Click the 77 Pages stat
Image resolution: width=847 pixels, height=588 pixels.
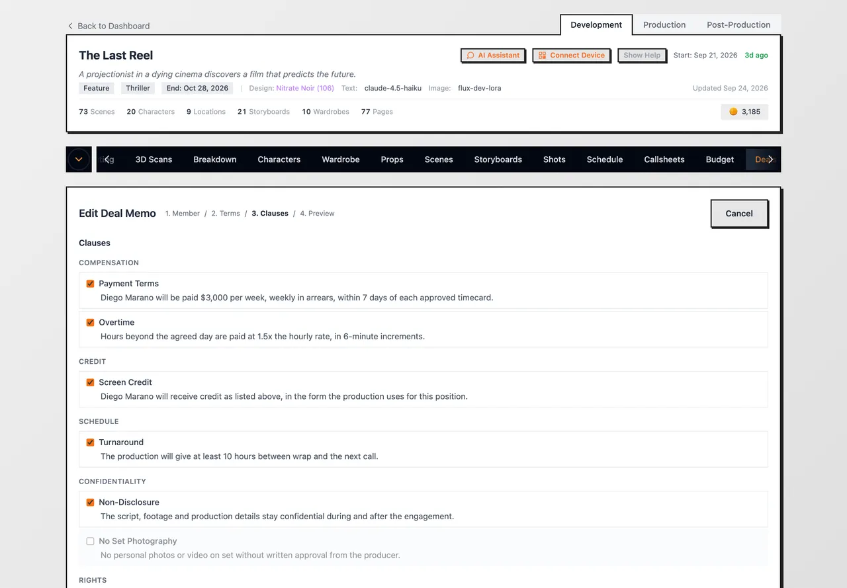[377, 112]
